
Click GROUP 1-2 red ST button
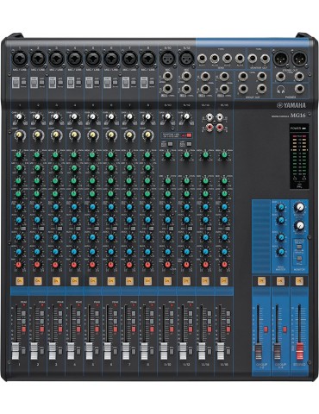pos(266,329)
